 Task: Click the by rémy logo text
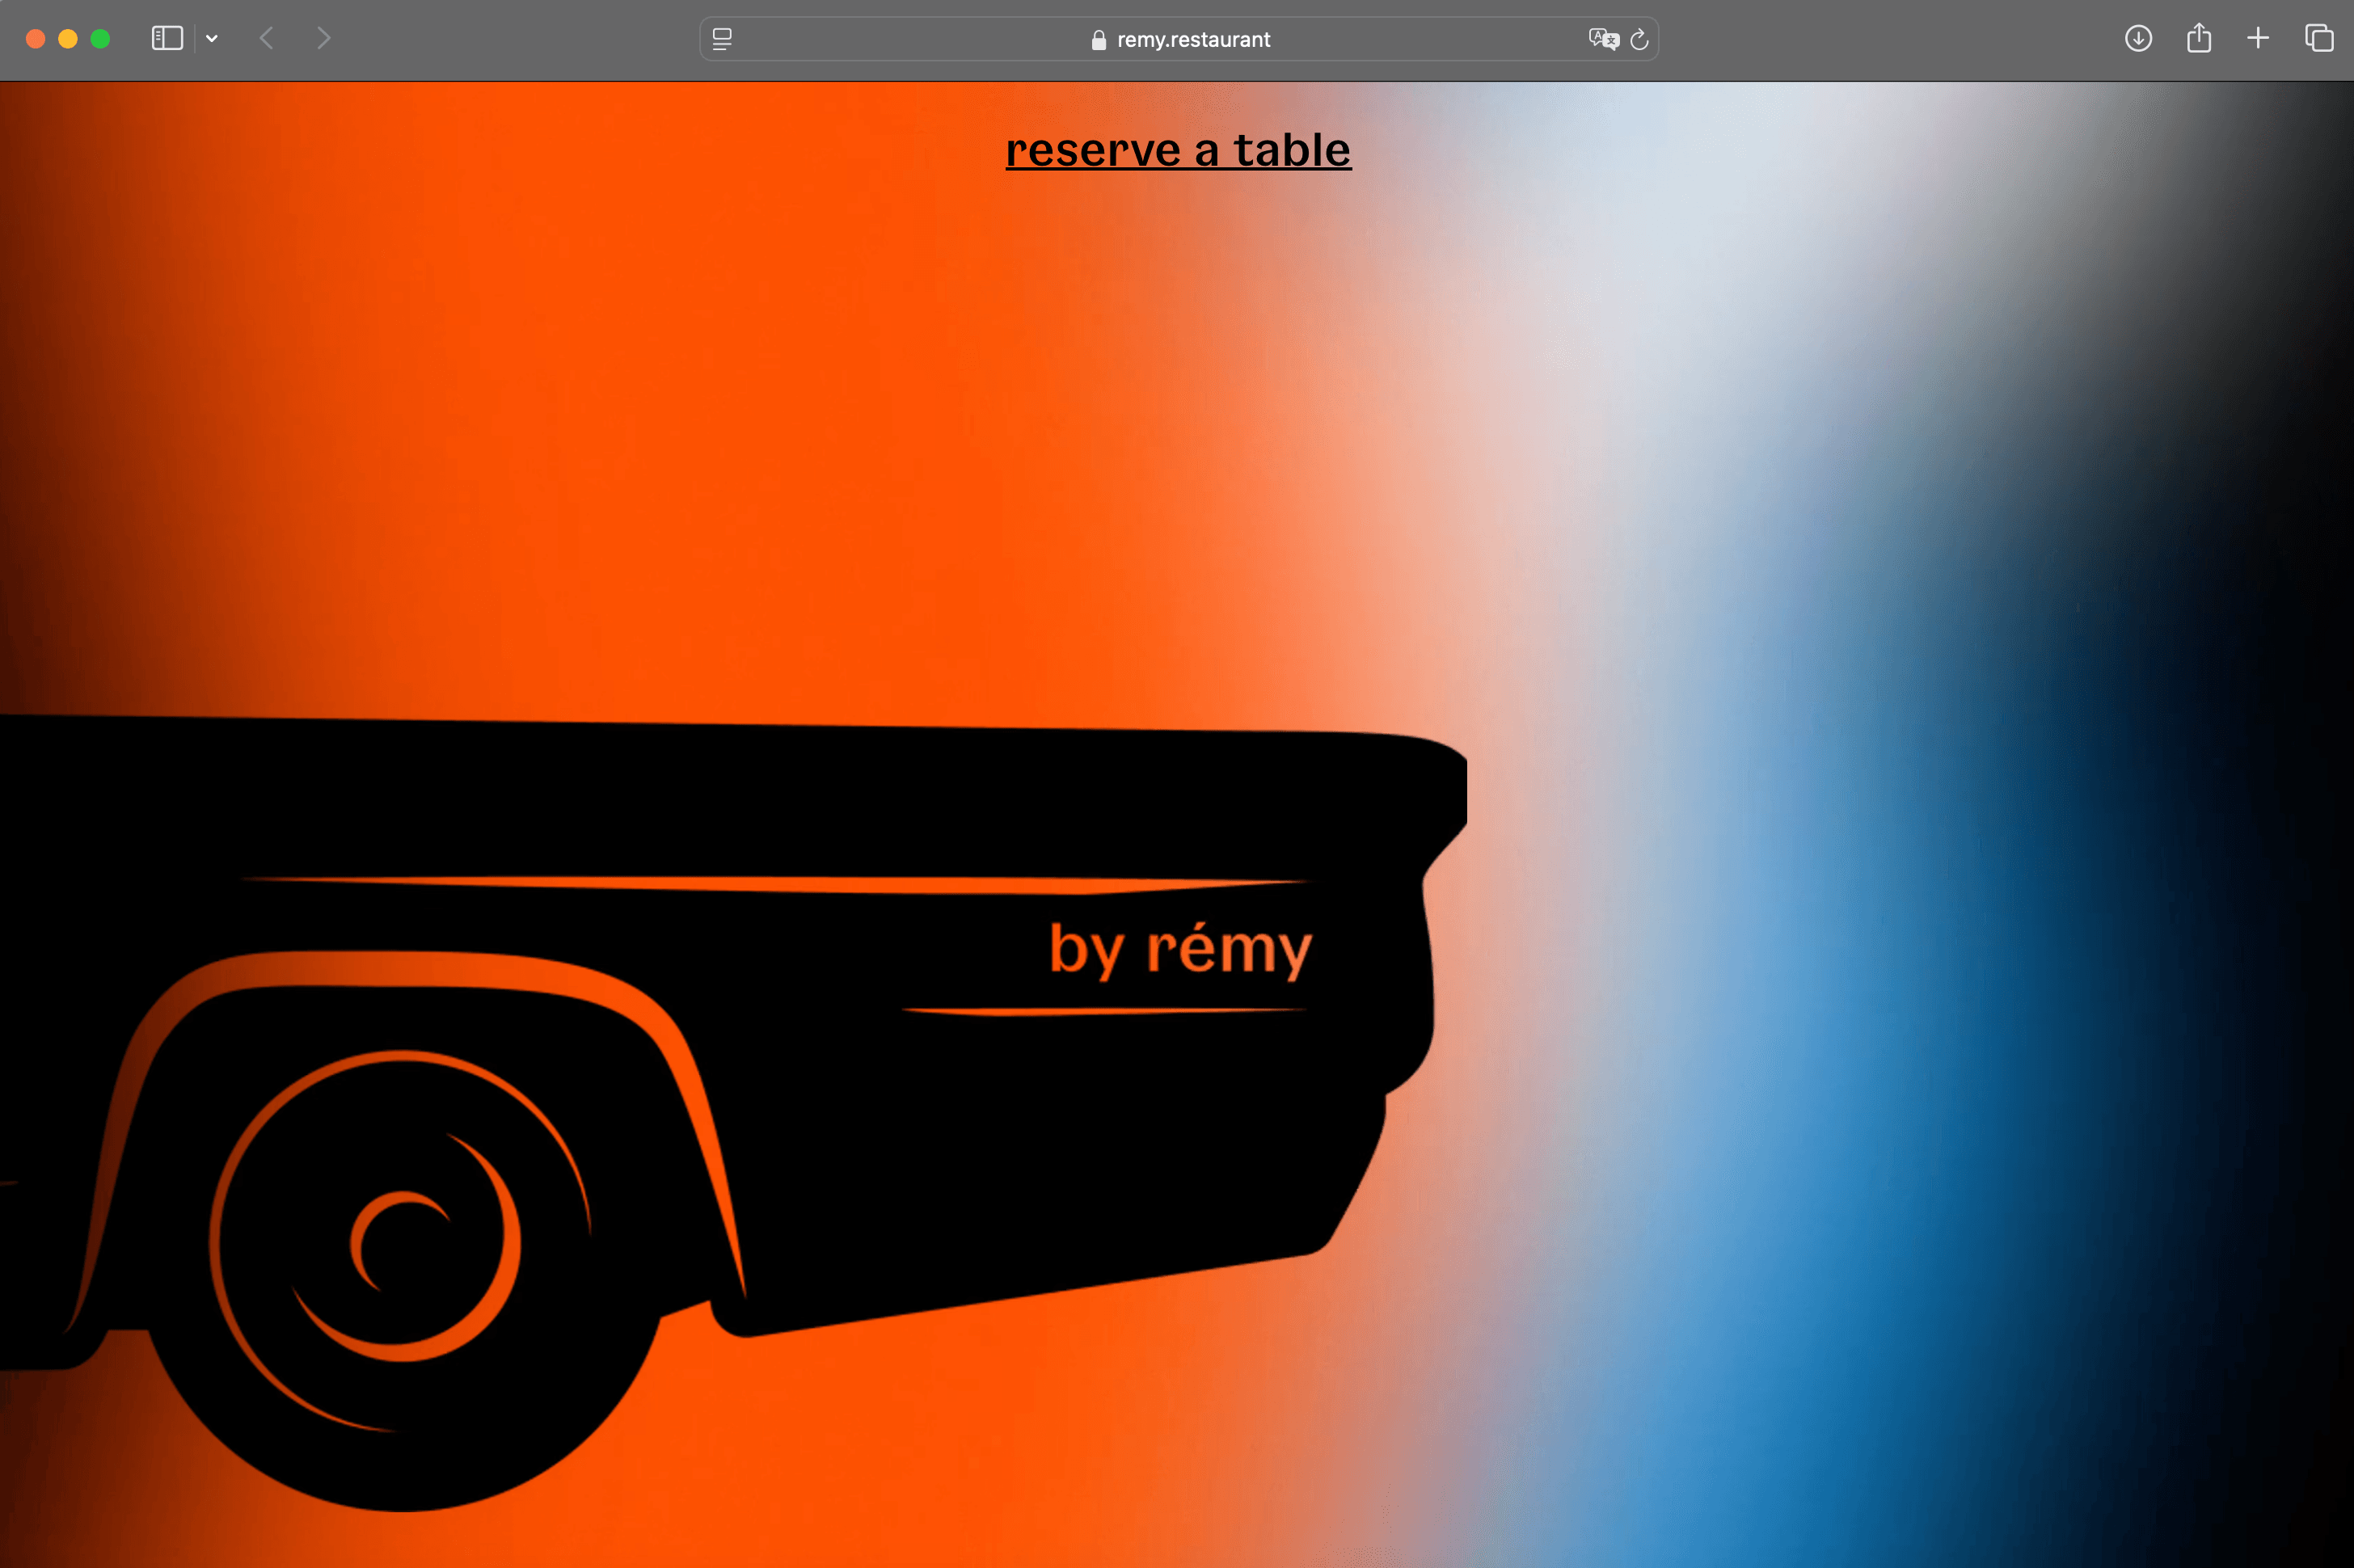point(1180,948)
